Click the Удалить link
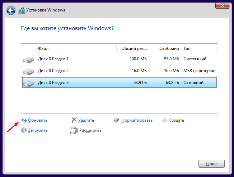The width and height of the screenshot is (234, 177). tap(86, 120)
